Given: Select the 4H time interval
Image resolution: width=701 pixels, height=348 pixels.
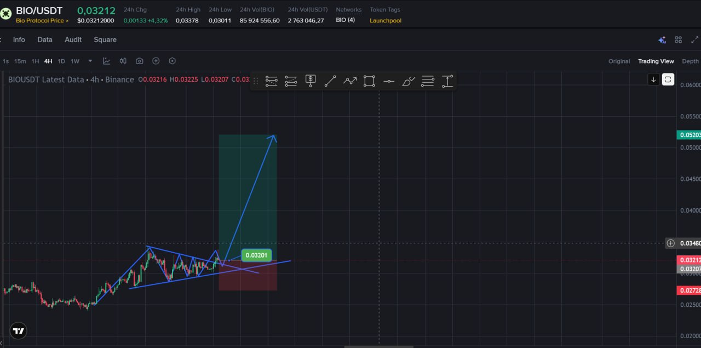Looking at the screenshot, I should tap(48, 61).
